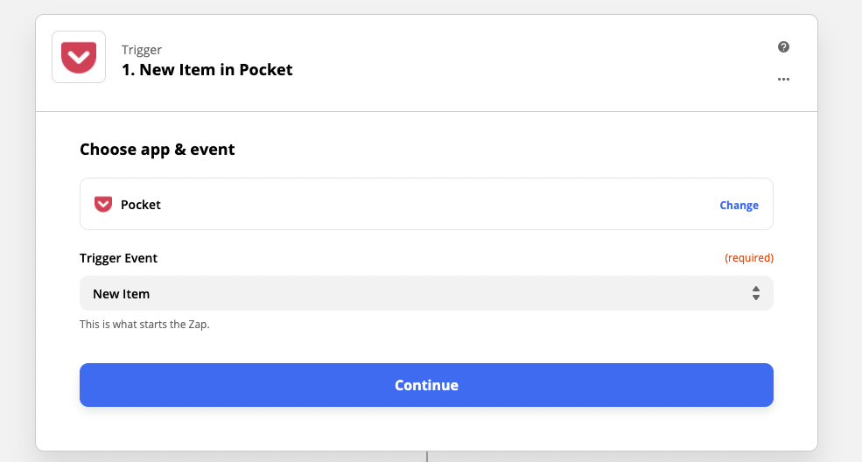Open the three-dot more options menu
The width and height of the screenshot is (862, 462).
[x=783, y=79]
